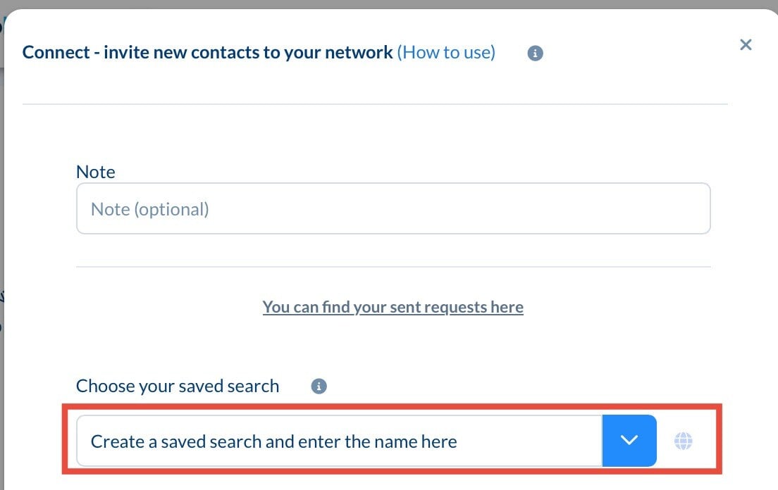Open the sent requests link

tap(393, 307)
